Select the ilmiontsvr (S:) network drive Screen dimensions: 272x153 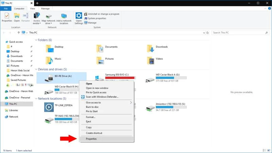point(166,107)
